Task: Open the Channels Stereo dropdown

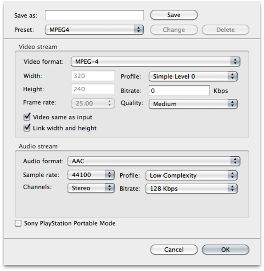Action: 91,188
